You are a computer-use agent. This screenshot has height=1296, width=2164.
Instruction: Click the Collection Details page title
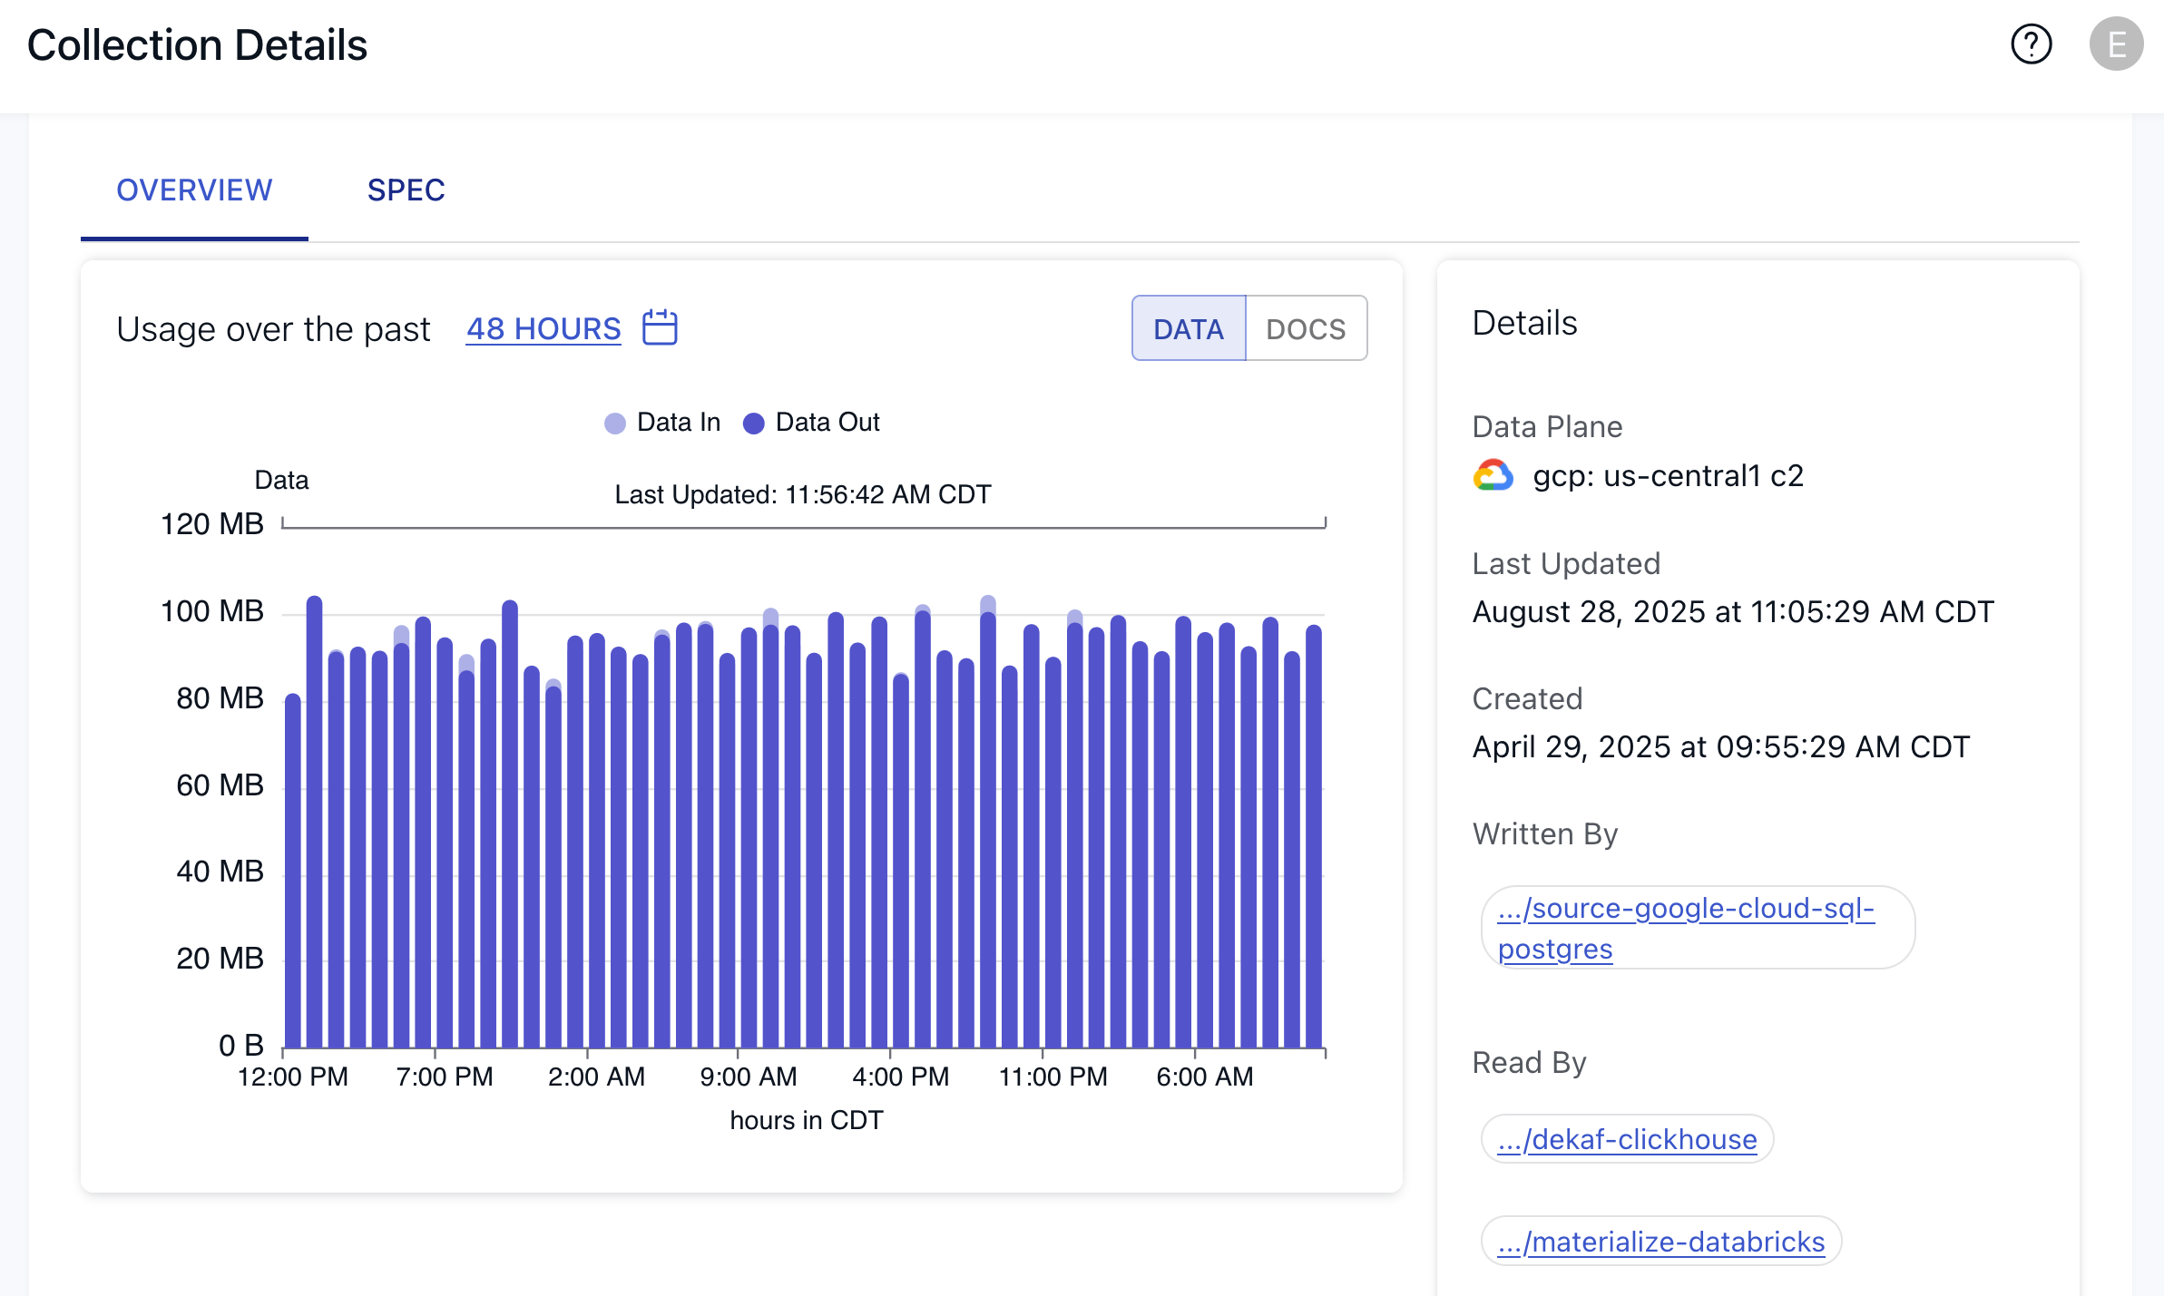tap(197, 45)
